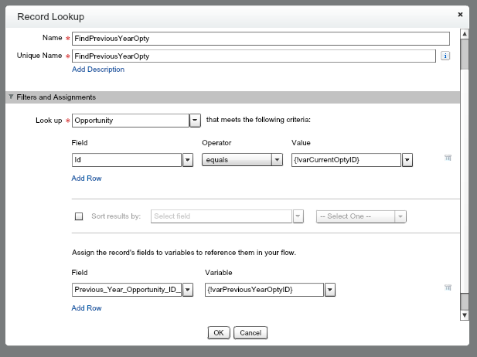
Task: Open the varPreviousYearOptyID variable dropdown
Action: (x=329, y=290)
